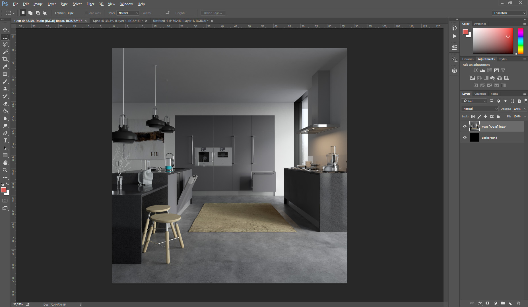Open the layer blend mode dropdown
The height and width of the screenshot is (307, 528).
click(480, 109)
